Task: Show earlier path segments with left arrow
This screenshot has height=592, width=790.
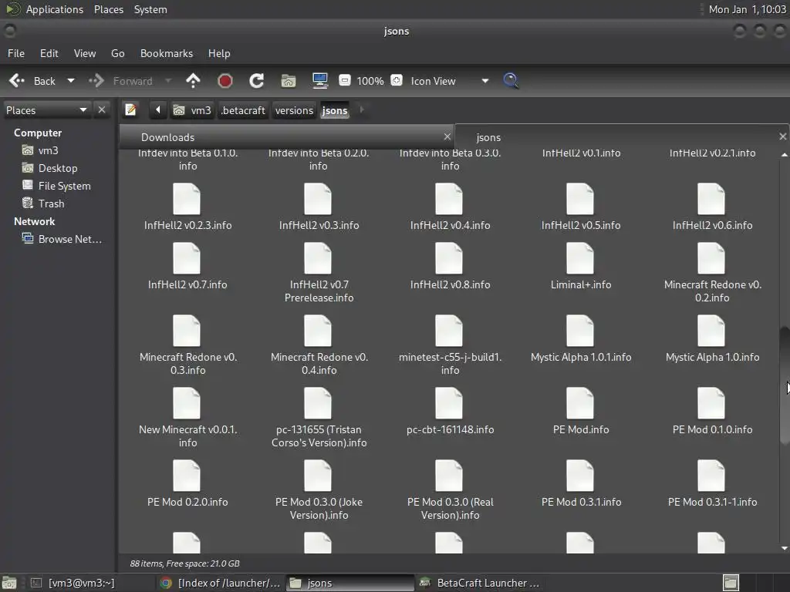Action: pos(157,109)
